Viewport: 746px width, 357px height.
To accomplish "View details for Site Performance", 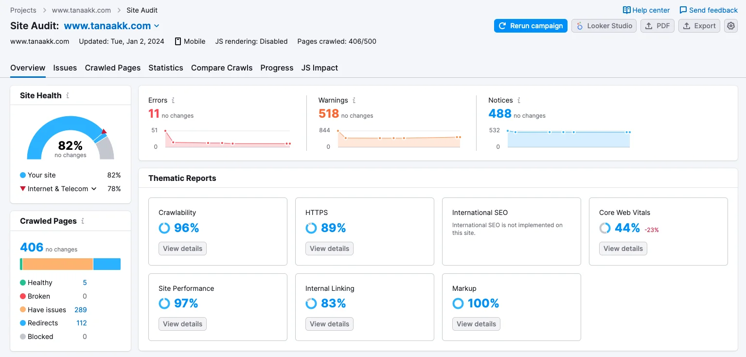I will (182, 324).
